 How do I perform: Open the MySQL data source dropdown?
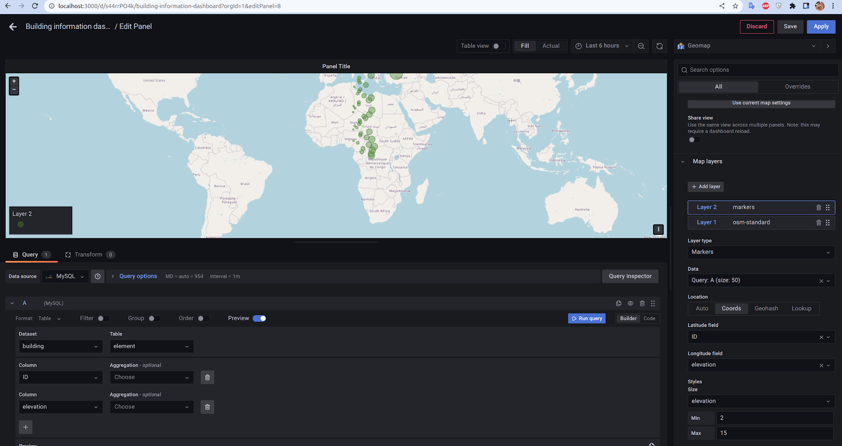pyautogui.click(x=65, y=277)
